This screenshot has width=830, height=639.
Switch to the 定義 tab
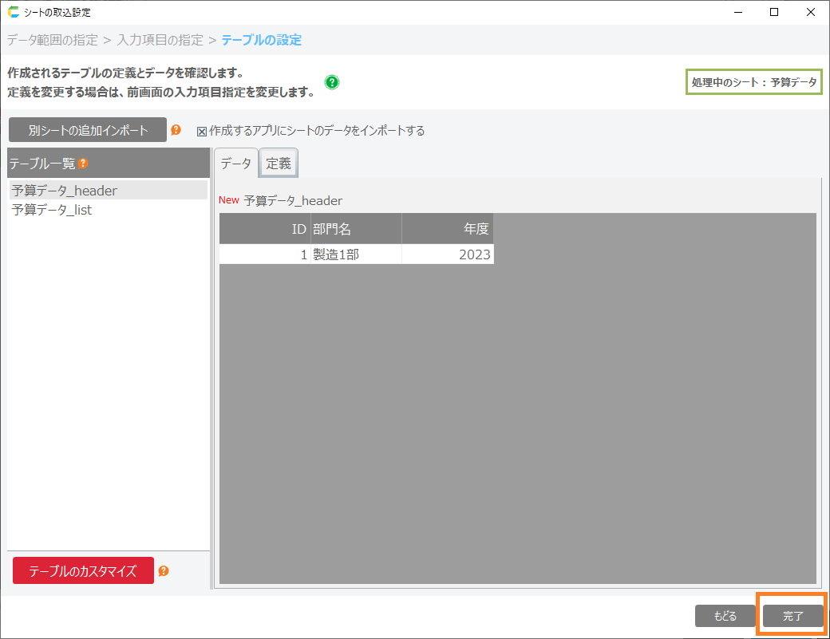(279, 164)
